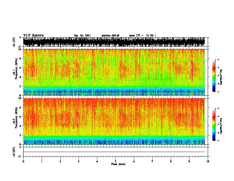Click the "start UT = 12:30:1" header text
The image size is (234, 181).
tap(143, 35)
